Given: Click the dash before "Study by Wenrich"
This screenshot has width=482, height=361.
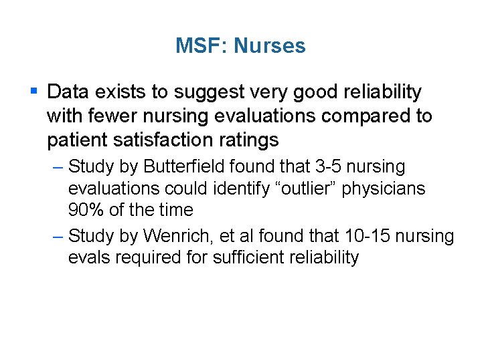Looking at the screenshot, I should [x=58, y=237].
